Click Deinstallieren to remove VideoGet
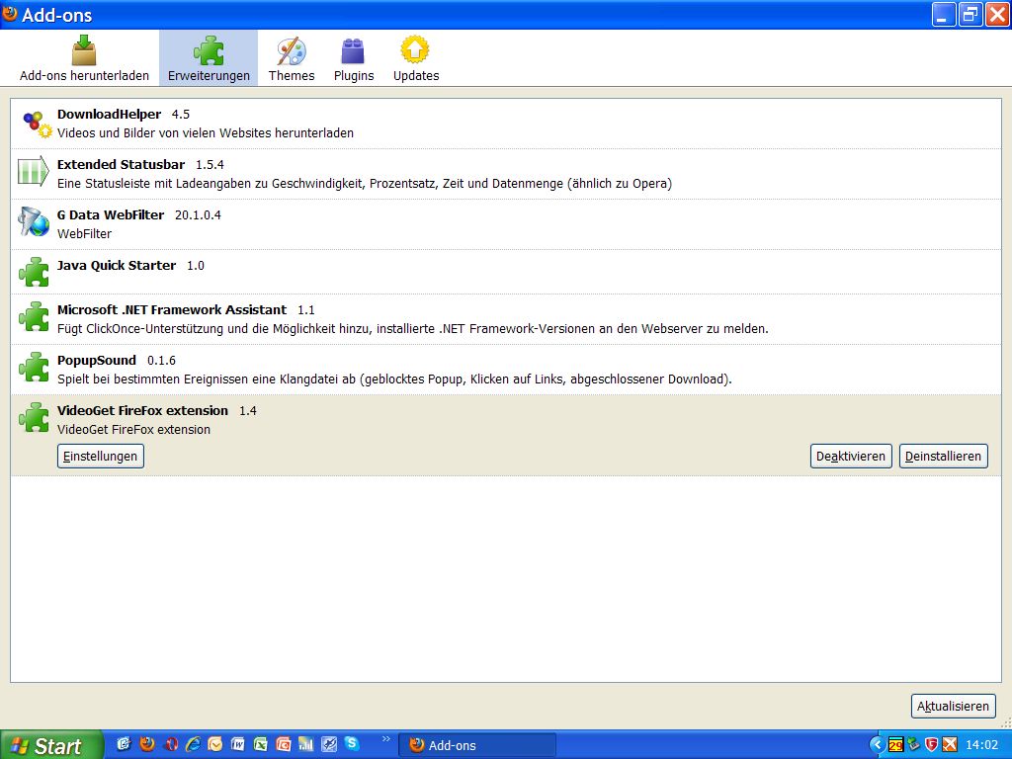The width and height of the screenshot is (1012, 759). [943, 456]
